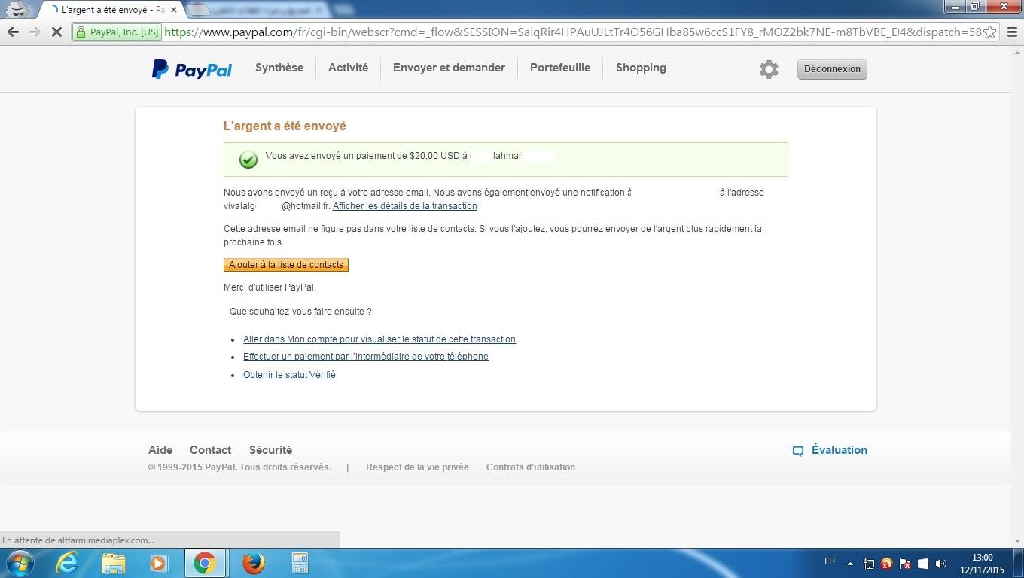
Task: Launch Internet Explorer from taskbar
Action: point(67,563)
